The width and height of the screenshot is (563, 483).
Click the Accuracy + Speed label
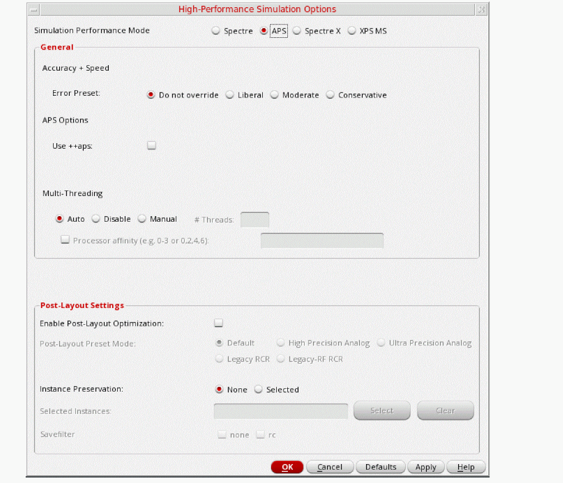(76, 68)
